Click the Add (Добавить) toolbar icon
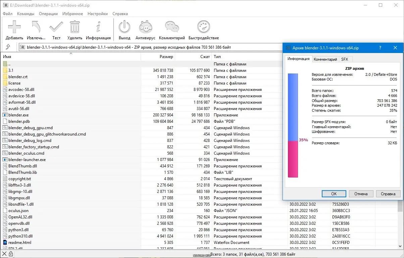 click(14, 27)
